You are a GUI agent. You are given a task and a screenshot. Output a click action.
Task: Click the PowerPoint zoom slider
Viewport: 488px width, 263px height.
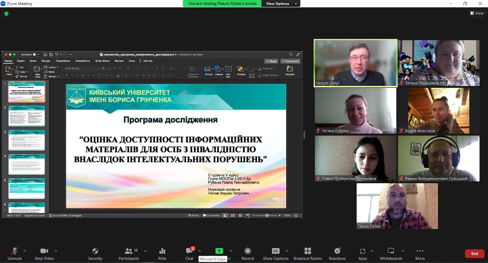[267, 216]
